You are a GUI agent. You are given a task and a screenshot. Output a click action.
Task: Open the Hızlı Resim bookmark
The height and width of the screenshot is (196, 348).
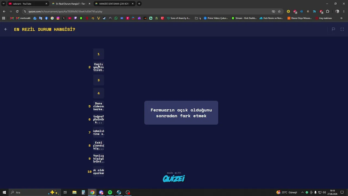[x=271, y=18]
